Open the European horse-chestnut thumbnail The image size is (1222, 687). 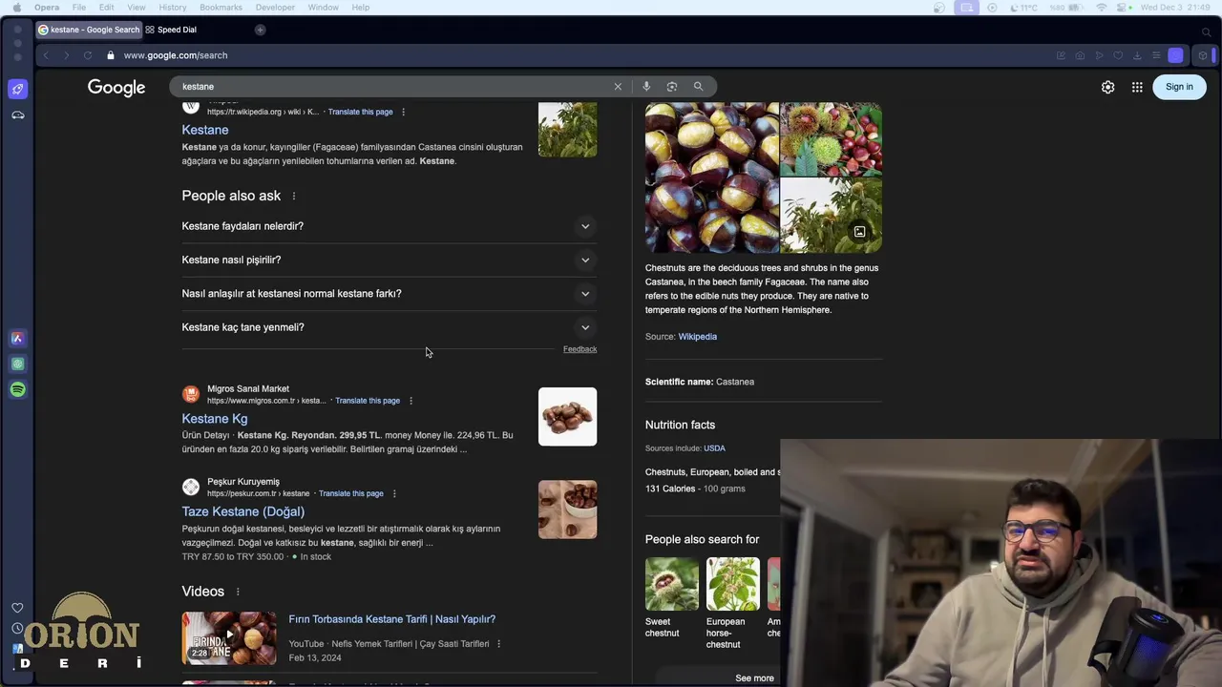[x=732, y=584]
